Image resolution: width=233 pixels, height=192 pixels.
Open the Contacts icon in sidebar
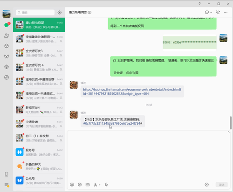[7, 36]
